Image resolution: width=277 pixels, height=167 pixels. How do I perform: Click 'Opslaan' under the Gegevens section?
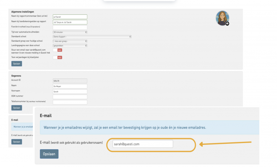pos(17,108)
